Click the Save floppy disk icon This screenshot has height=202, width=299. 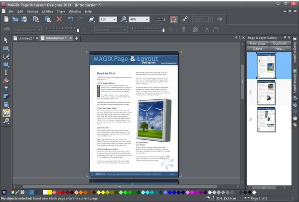coord(24,19)
